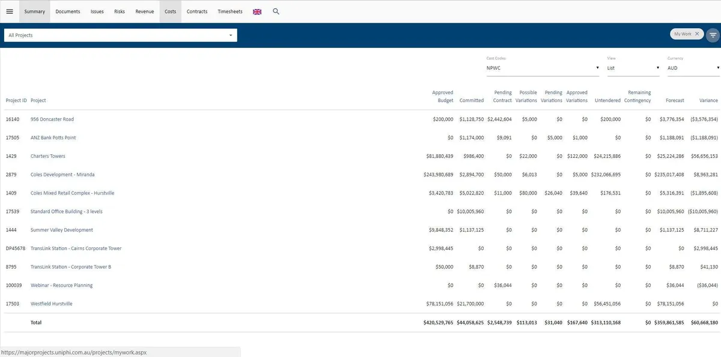Select project ID 17505
This screenshot has height=357, width=721.
[x=13, y=138]
